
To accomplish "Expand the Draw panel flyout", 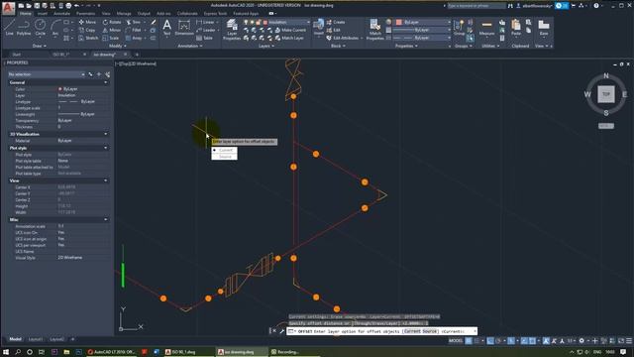I will click(39, 46).
